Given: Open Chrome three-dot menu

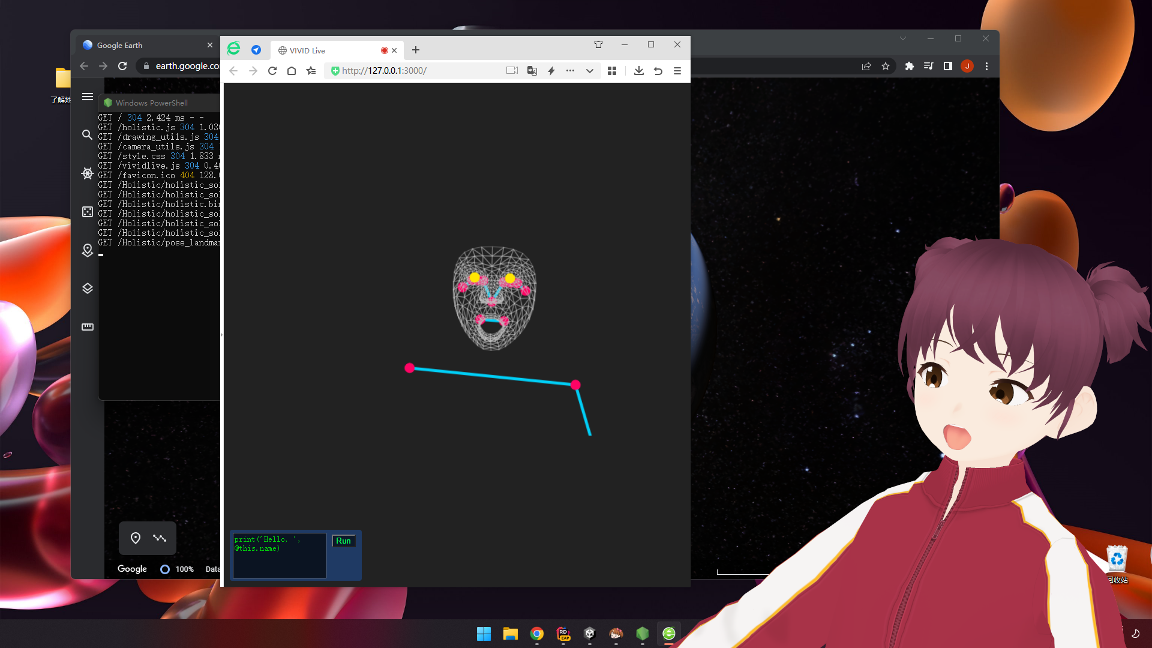Looking at the screenshot, I should click(987, 67).
